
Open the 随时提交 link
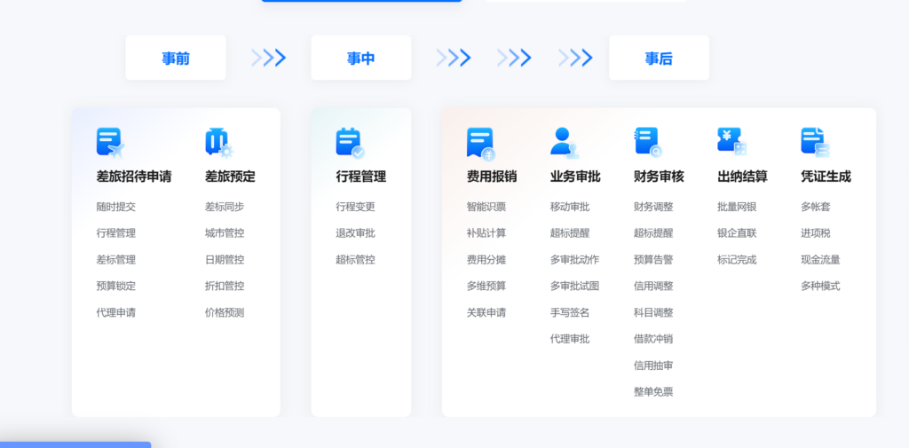[x=115, y=207]
